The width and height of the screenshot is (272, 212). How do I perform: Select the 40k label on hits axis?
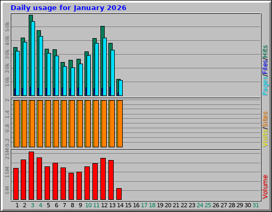point(7,40)
